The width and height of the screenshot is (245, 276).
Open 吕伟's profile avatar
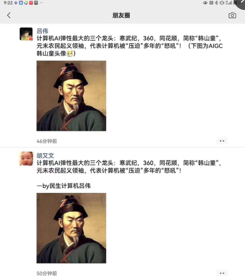tap(26, 34)
